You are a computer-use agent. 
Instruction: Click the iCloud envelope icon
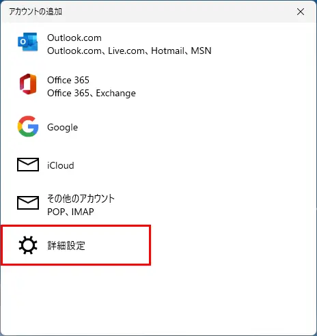[x=28, y=165]
